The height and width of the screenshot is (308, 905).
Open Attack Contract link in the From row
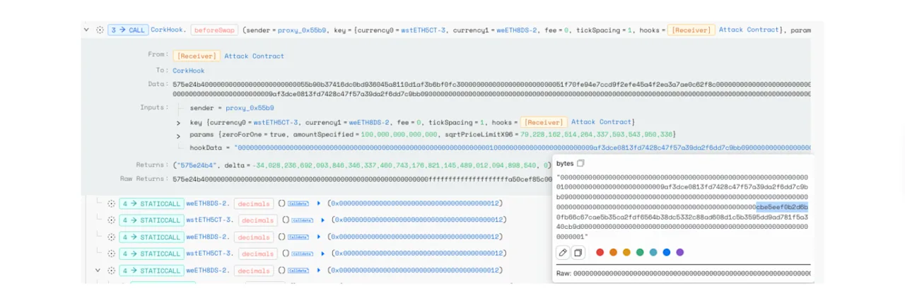pyautogui.click(x=255, y=56)
